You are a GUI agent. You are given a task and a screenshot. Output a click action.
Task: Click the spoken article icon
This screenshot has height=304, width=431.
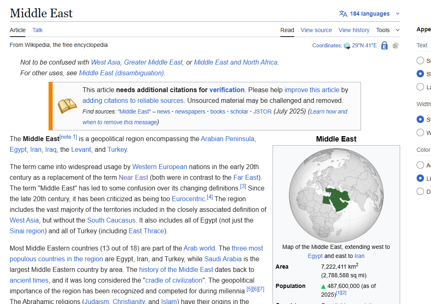click(x=396, y=45)
